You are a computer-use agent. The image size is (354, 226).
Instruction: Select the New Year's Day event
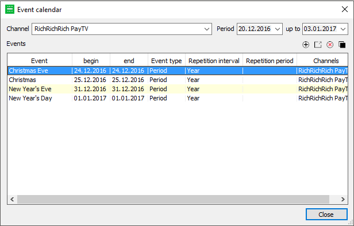pos(30,99)
